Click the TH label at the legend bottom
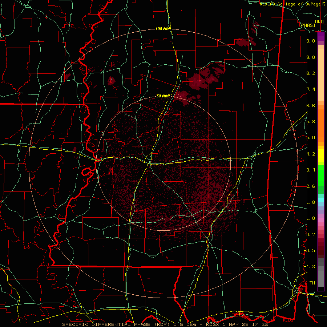Viewport: 327px width, 327px height. 312,283
